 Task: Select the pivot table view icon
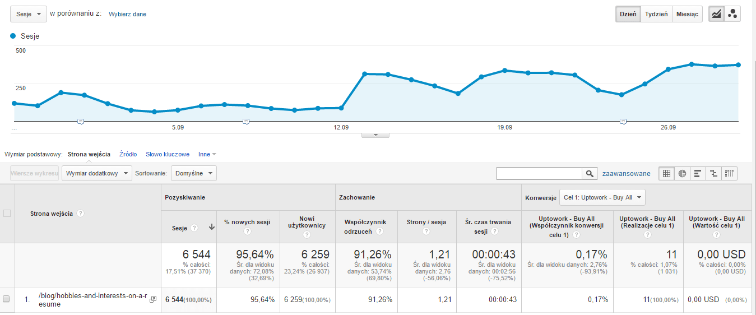[x=729, y=174]
